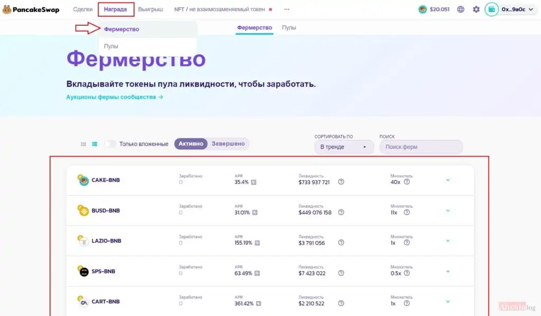Expand the LAZIO-BNB farm row
Screen dimensions: 541x316
pos(448,241)
